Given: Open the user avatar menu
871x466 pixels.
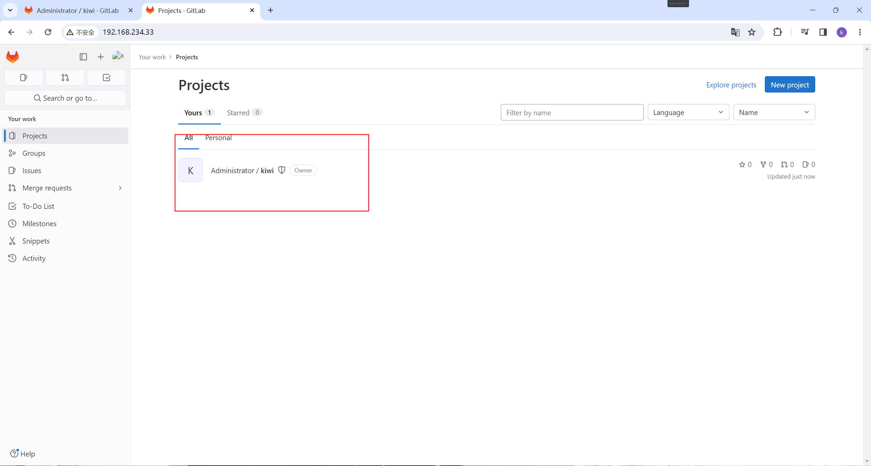Looking at the screenshot, I should 118,56.
